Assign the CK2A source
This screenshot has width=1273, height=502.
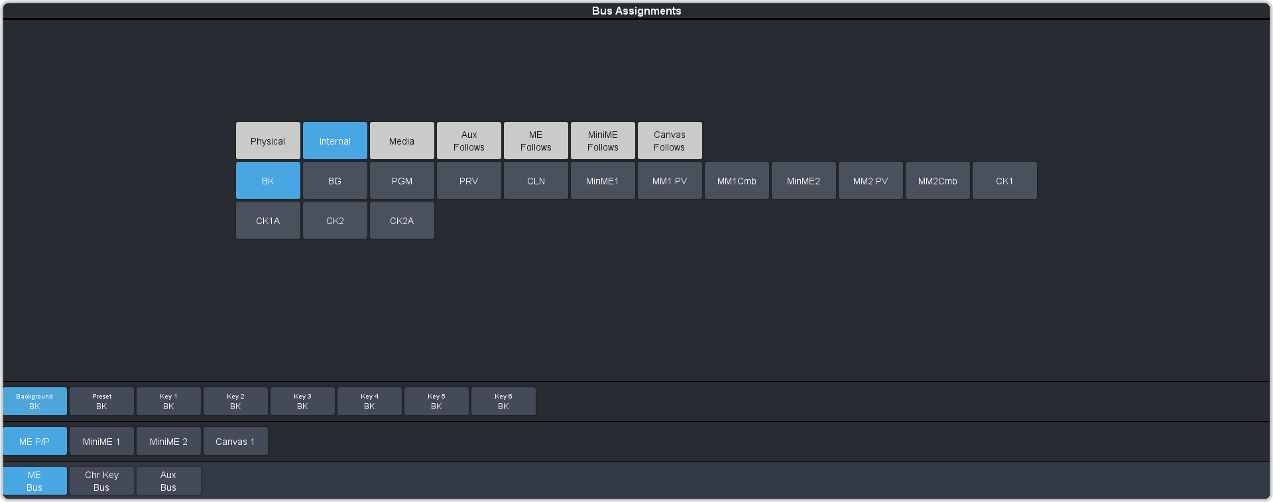402,220
